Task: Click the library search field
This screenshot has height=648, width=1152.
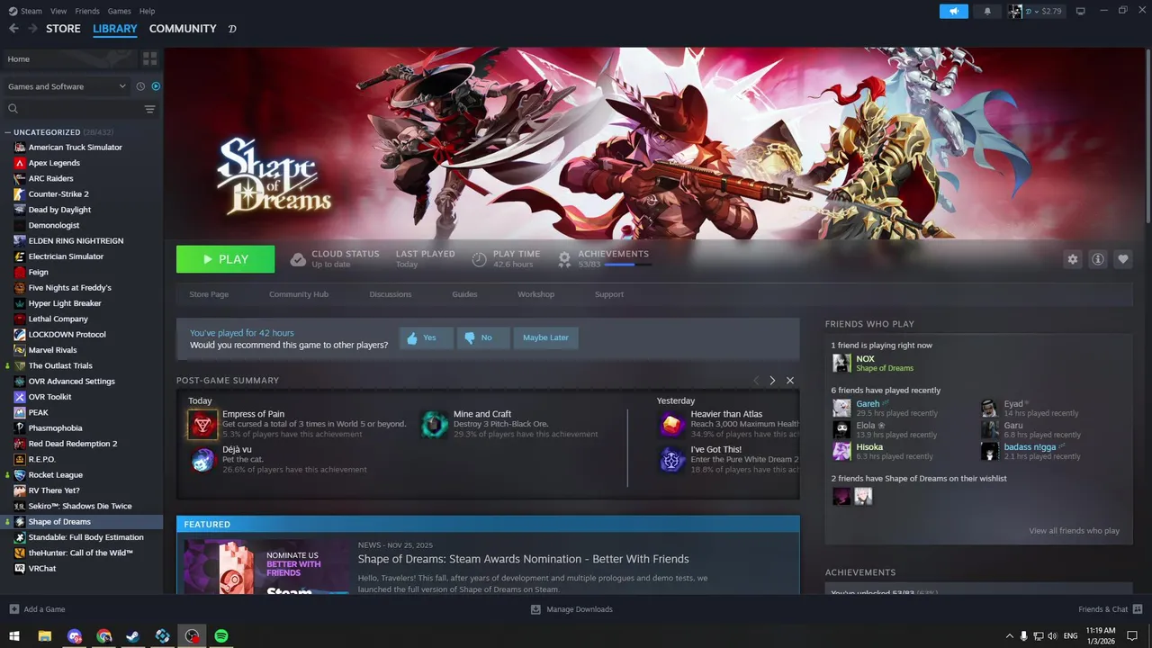Action: (72, 109)
